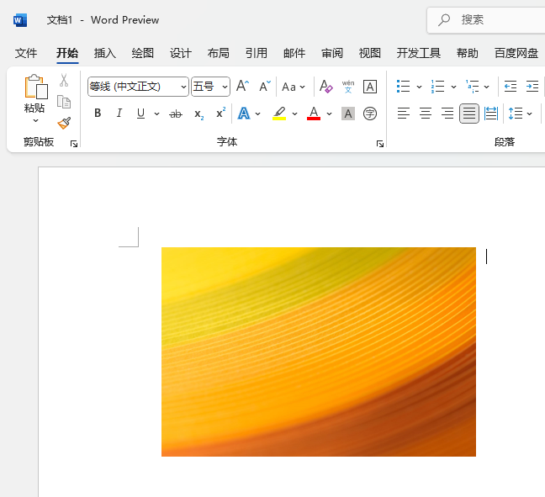Screen dimensions: 545x497
Task: Click the distributed alignment icon
Action: tap(491, 114)
